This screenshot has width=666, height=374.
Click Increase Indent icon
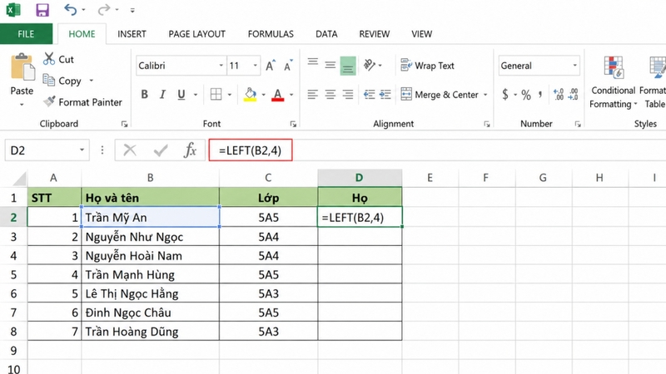[x=385, y=94]
